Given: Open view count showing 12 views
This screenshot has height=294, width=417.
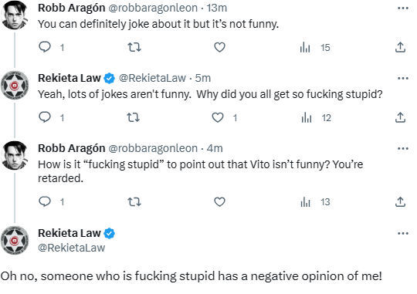Looking at the screenshot, I should pos(316,118).
